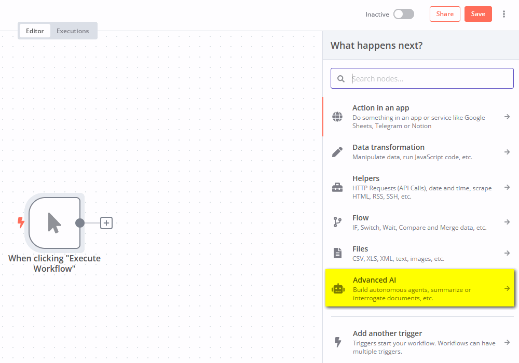Click the Share button
519x363 pixels.
tap(445, 15)
